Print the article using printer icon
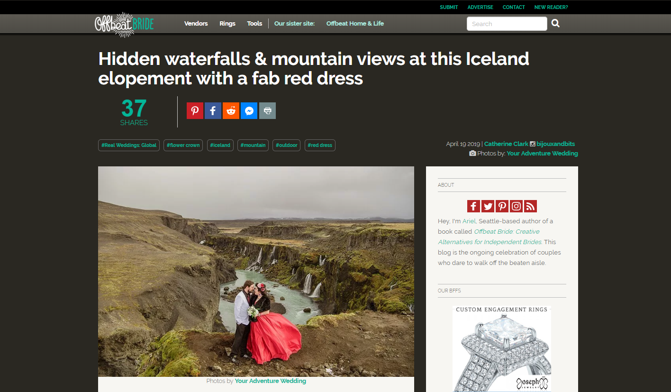The width and height of the screenshot is (671, 392). coord(267,111)
